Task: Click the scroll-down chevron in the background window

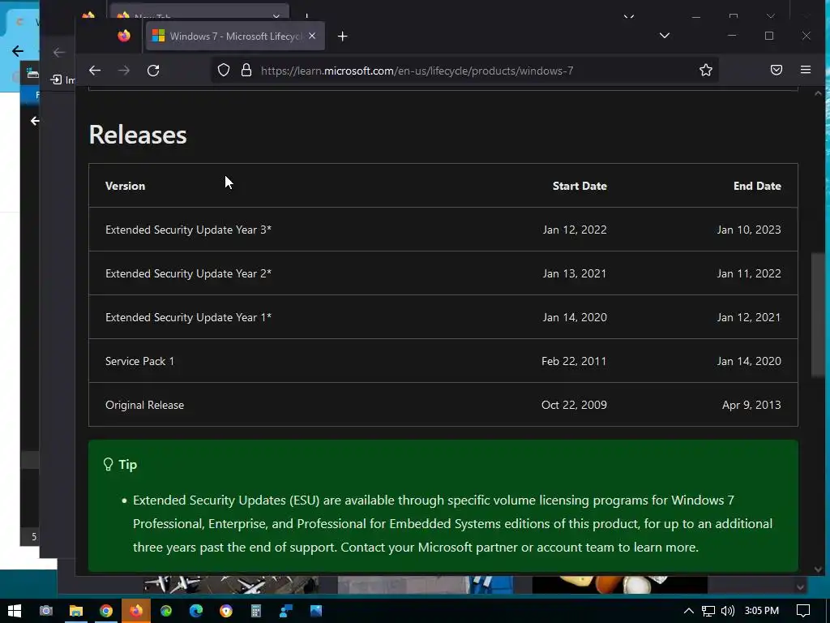Action: (800, 587)
